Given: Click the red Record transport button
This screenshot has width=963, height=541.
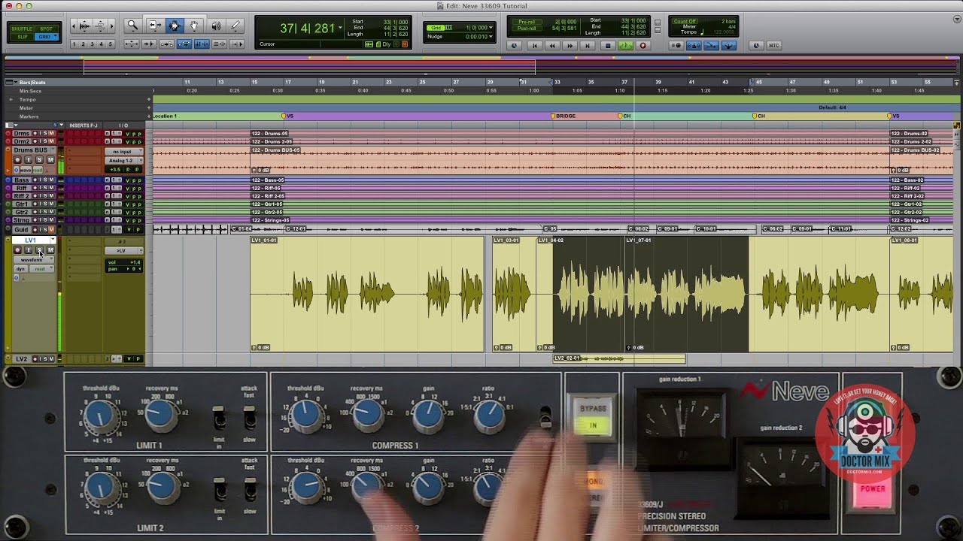Looking at the screenshot, I should click(643, 46).
